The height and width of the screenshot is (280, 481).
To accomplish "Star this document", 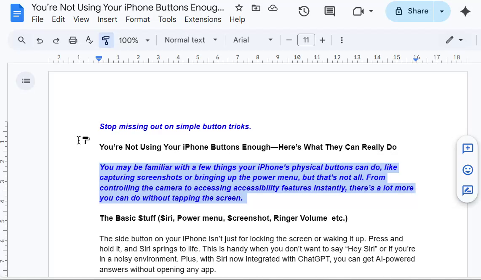I will (x=239, y=8).
